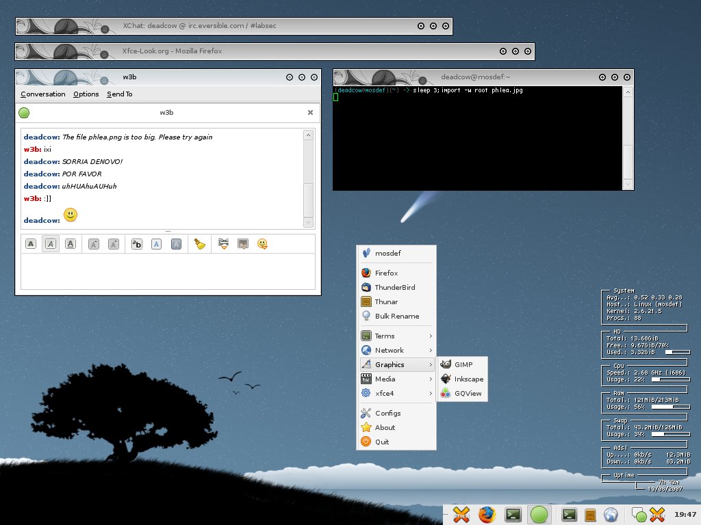Screen dimensions: 701x525
Task: Increase font size in chat toolbar
Action: tap(93, 244)
